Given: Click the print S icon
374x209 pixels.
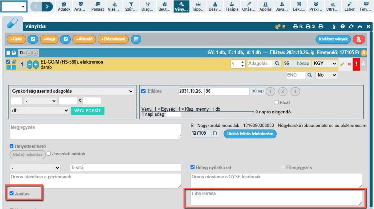Looking at the screenshot, I should coord(310,27).
